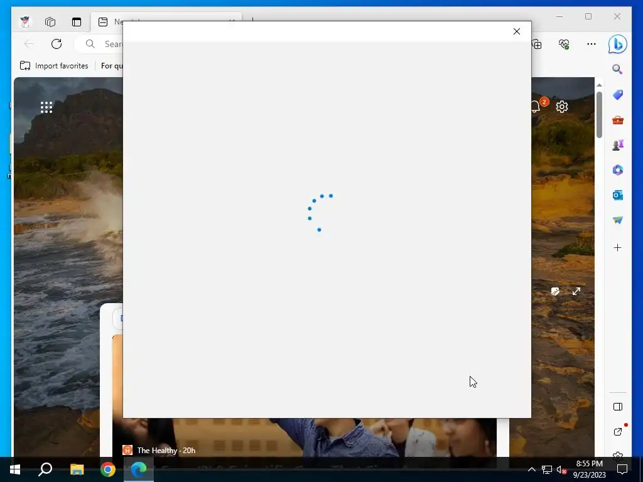Open taskbar Search magnifier
Image resolution: width=643 pixels, height=482 pixels.
[45, 469]
